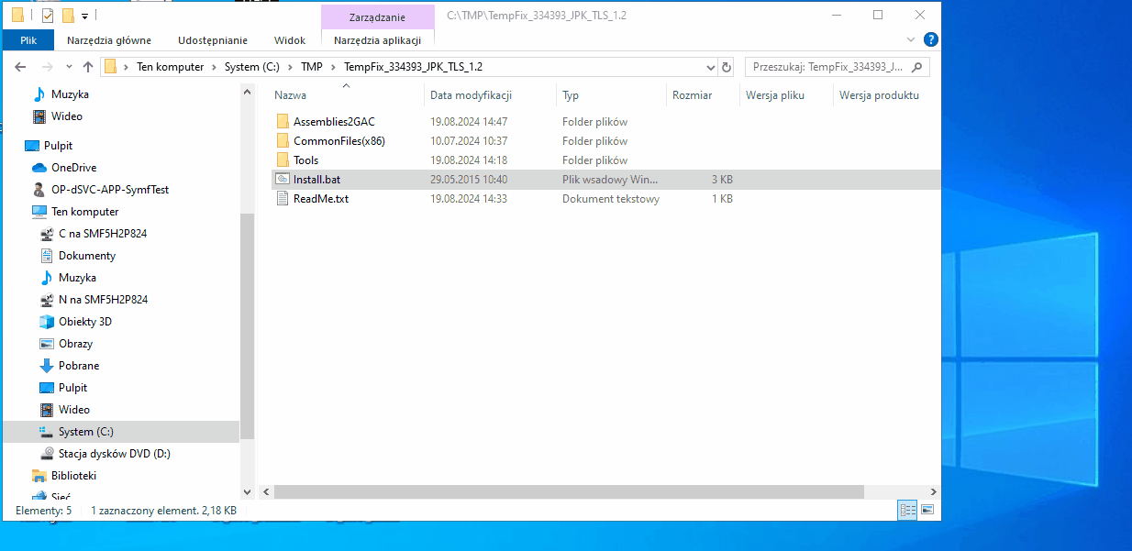Click TempFix_334393_JPK_TLS_1.2 in the breadcrumb
This screenshot has width=1132, height=551.
(413, 67)
